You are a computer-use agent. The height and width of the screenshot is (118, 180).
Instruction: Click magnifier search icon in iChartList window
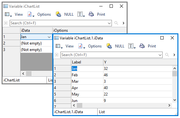point(116,23)
